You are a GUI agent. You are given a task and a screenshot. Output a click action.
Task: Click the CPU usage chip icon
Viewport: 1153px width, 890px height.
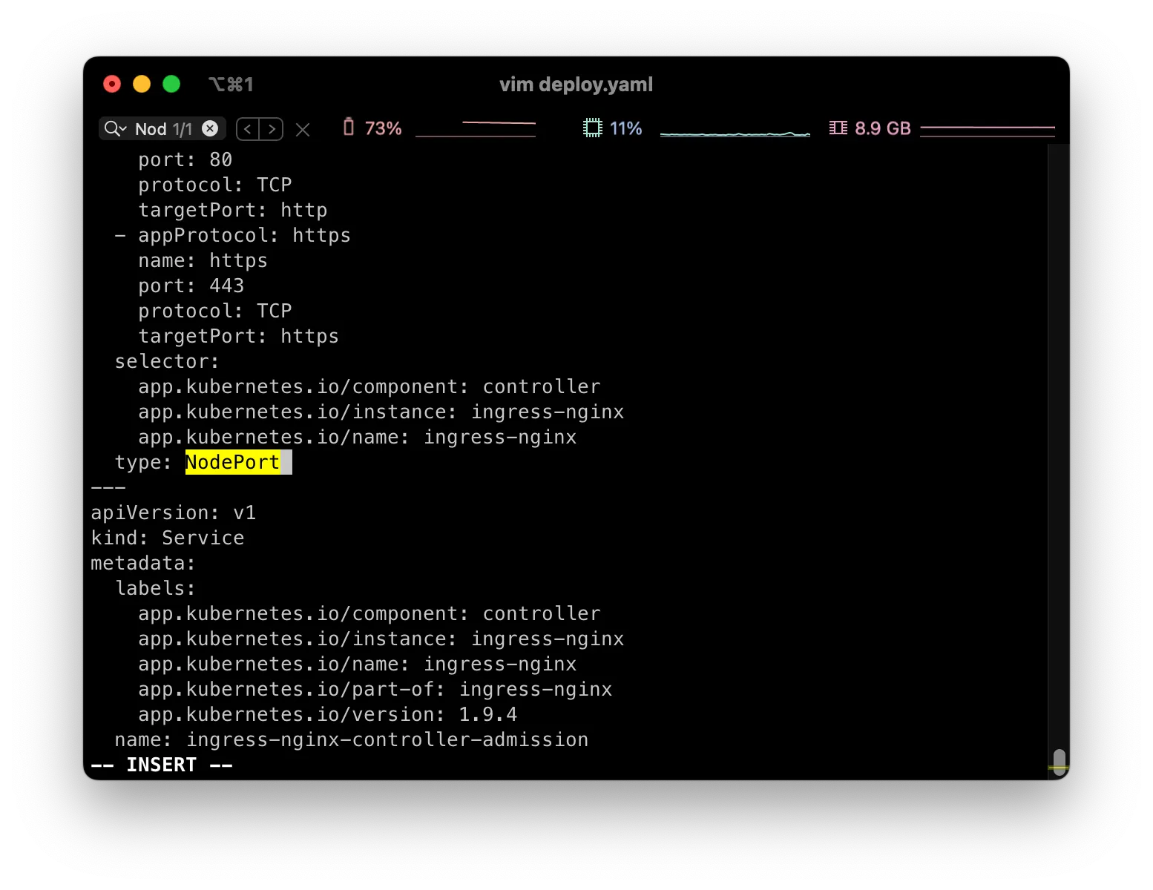pyautogui.click(x=592, y=128)
